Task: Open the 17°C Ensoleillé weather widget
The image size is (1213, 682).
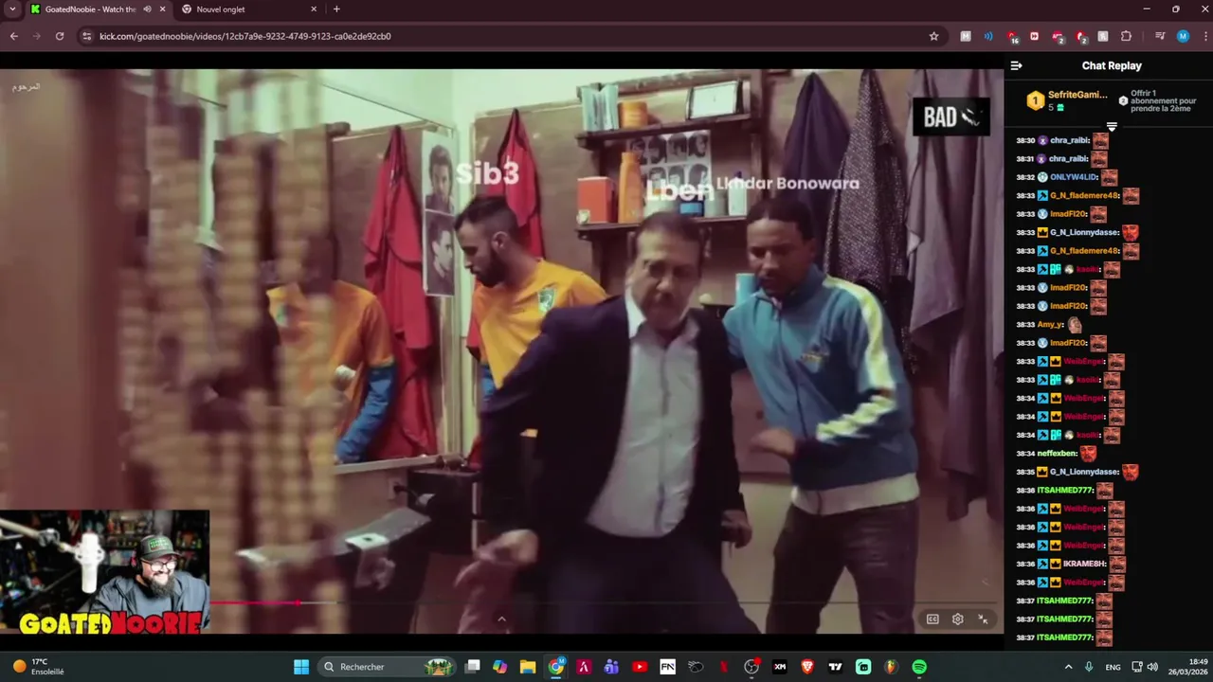Action: 36,667
